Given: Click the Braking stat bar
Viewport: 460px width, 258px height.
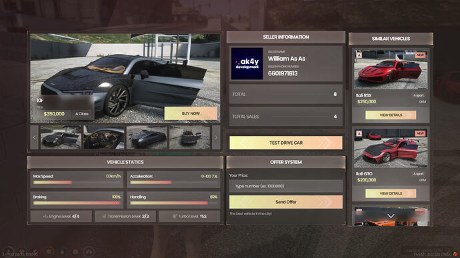Looking at the screenshot, I should [x=77, y=203].
